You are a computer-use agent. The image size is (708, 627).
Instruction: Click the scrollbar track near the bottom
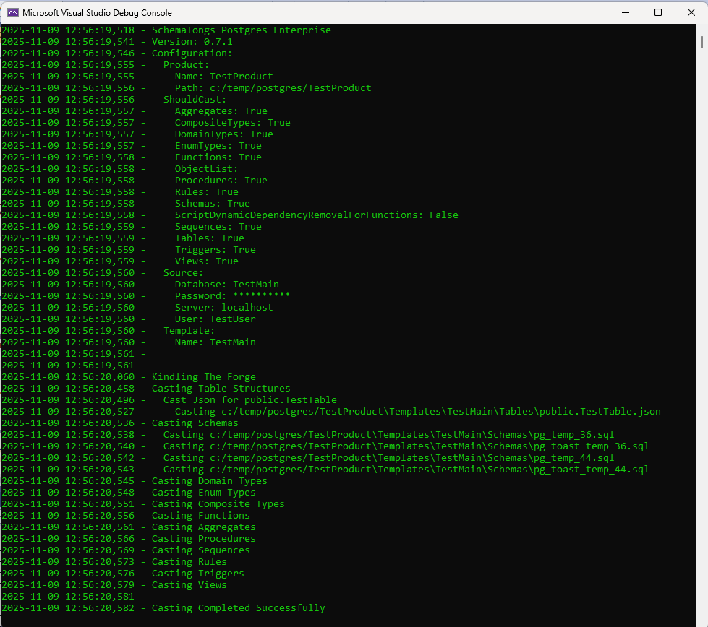pyautogui.click(x=702, y=578)
